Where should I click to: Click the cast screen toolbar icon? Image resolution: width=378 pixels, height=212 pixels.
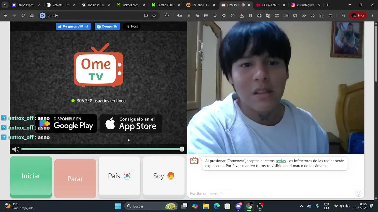[295, 16]
